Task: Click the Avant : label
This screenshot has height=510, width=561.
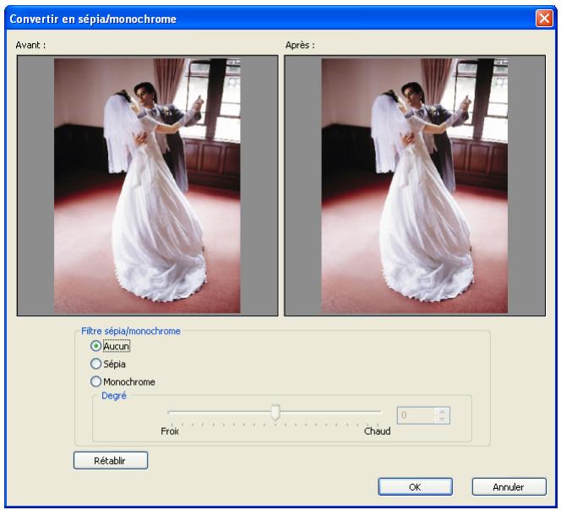Action: click(30, 46)
